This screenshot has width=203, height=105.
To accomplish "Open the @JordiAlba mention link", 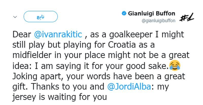I will tap(129, 86).
